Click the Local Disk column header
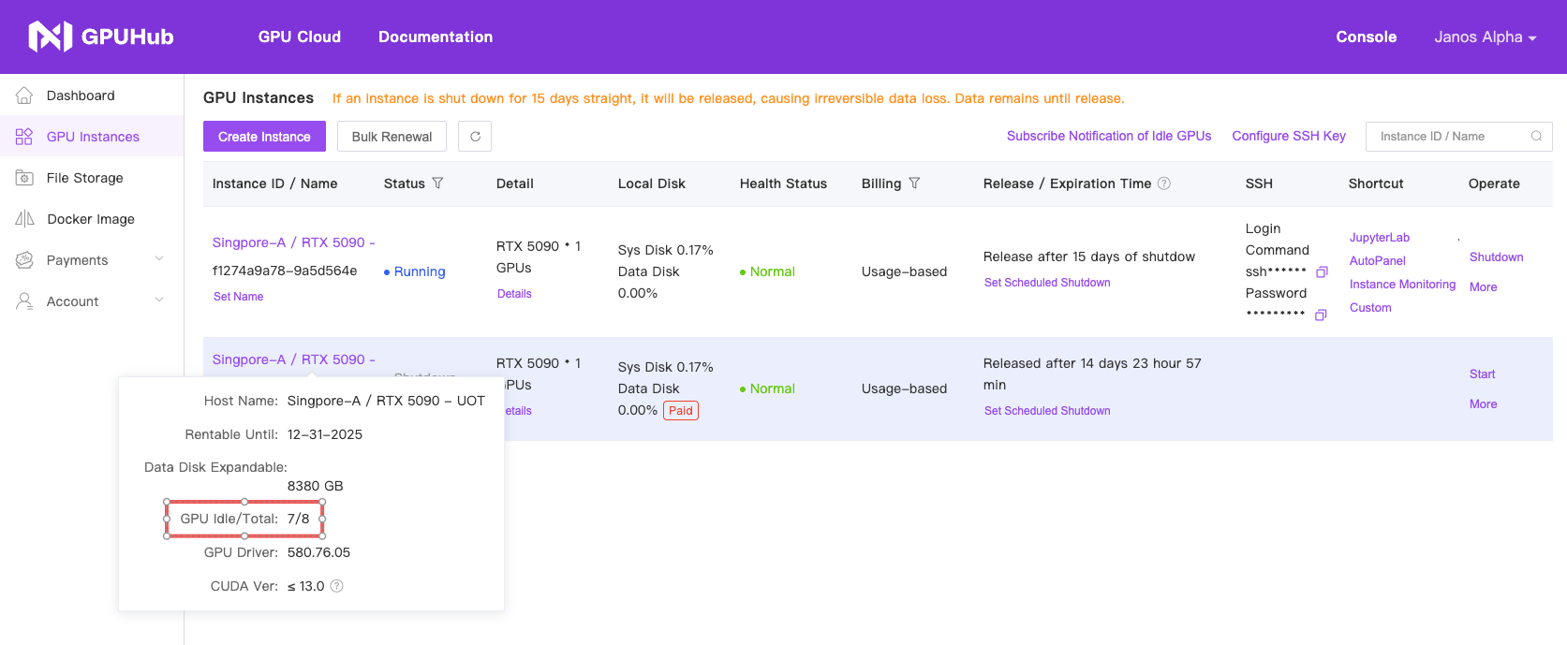This screenshot has height=645, width=1567. (652, 183)
